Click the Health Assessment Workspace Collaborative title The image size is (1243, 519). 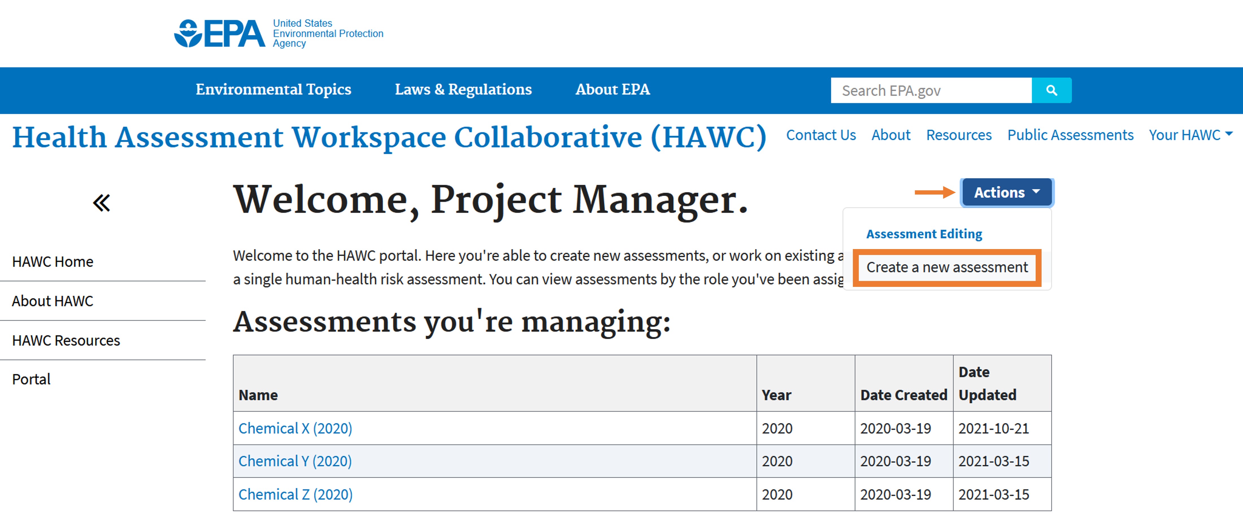[389, 138]
